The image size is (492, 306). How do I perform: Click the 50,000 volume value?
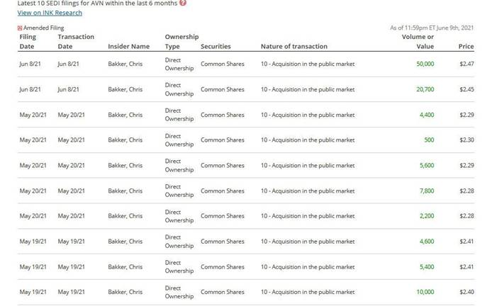[425, 64]
